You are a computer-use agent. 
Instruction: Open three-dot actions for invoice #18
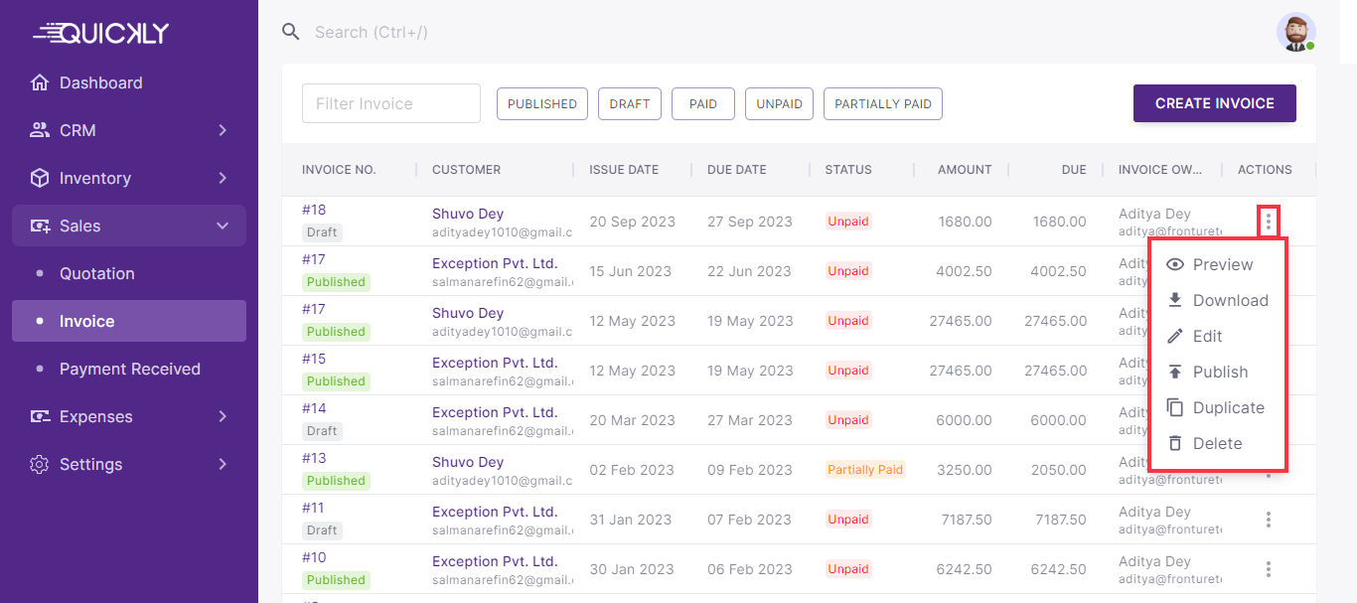1268,222
